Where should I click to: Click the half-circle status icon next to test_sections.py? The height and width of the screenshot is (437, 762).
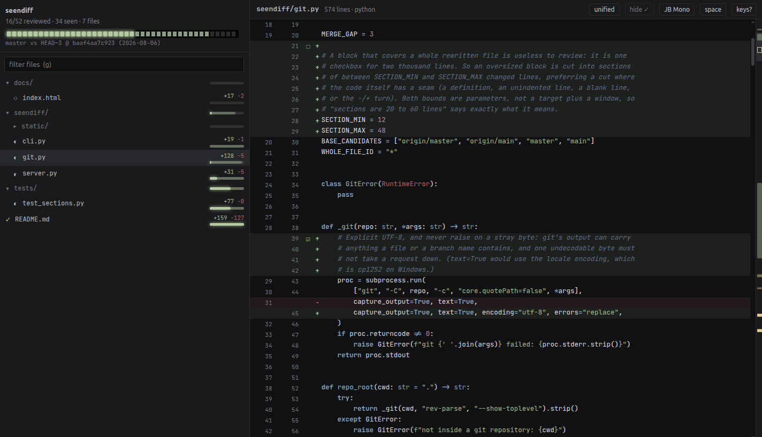click(15, 204)
